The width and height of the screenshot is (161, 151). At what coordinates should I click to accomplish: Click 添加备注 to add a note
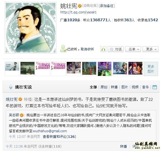[107, 6]
